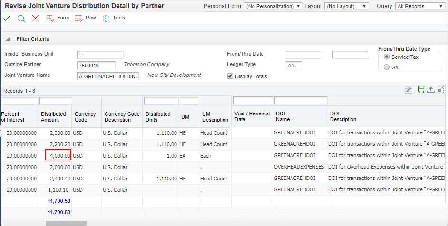Select the 2,200.20 distributed amount cell
The width and height of the screenshot is (448, 226).
click(55, 144)
